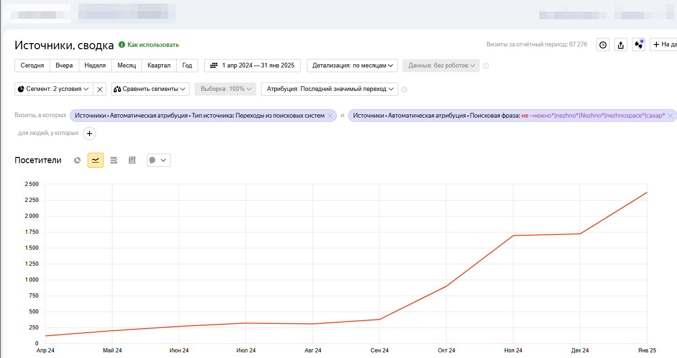Remove the Поисковая фраза filter chip
Viewport: 677px width, 358px height.
[x=670, y=116]
